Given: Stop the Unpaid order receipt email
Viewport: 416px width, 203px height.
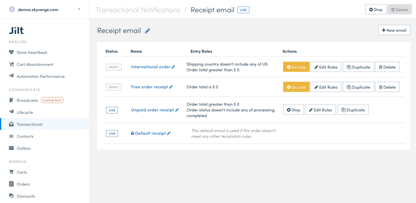Looking at the screenshot, I should 293,110.
